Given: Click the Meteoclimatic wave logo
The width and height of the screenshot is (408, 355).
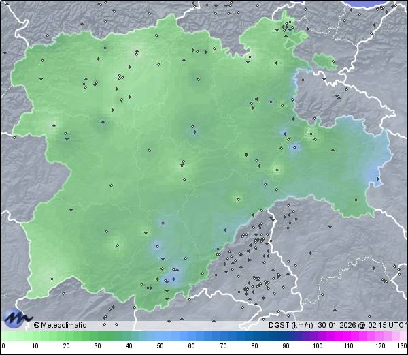Looking at the screenshot, I should click(x=17, y=318).
